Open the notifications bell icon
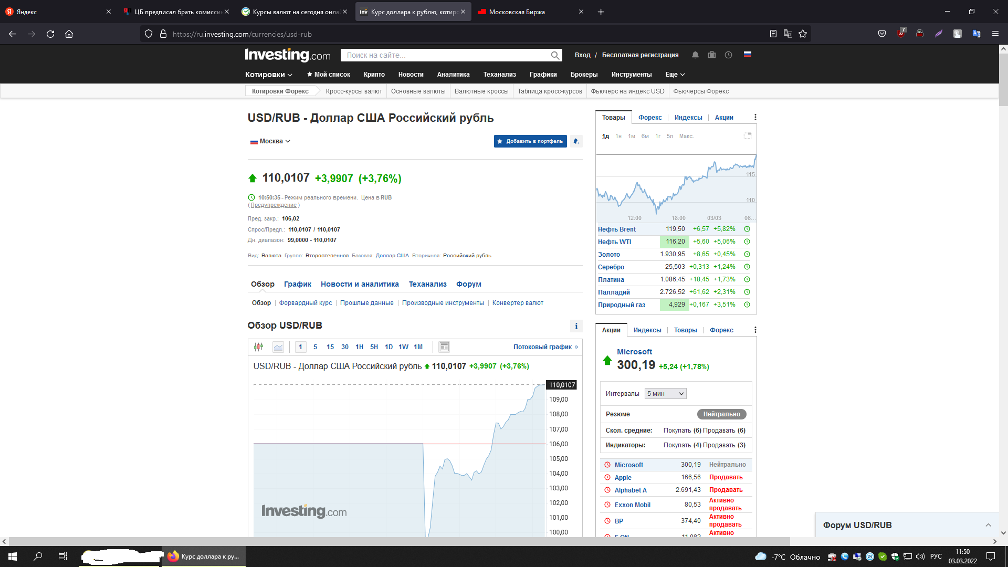1008x567 pixels. [695, 55]
